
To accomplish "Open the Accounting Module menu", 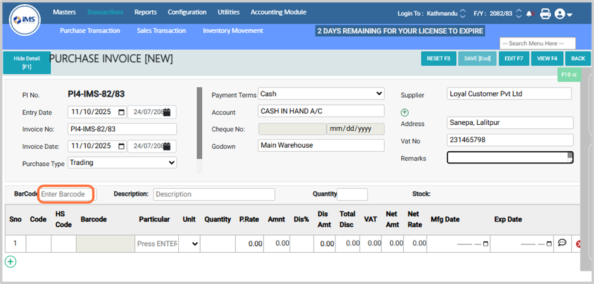I will [x=278, y=12].
